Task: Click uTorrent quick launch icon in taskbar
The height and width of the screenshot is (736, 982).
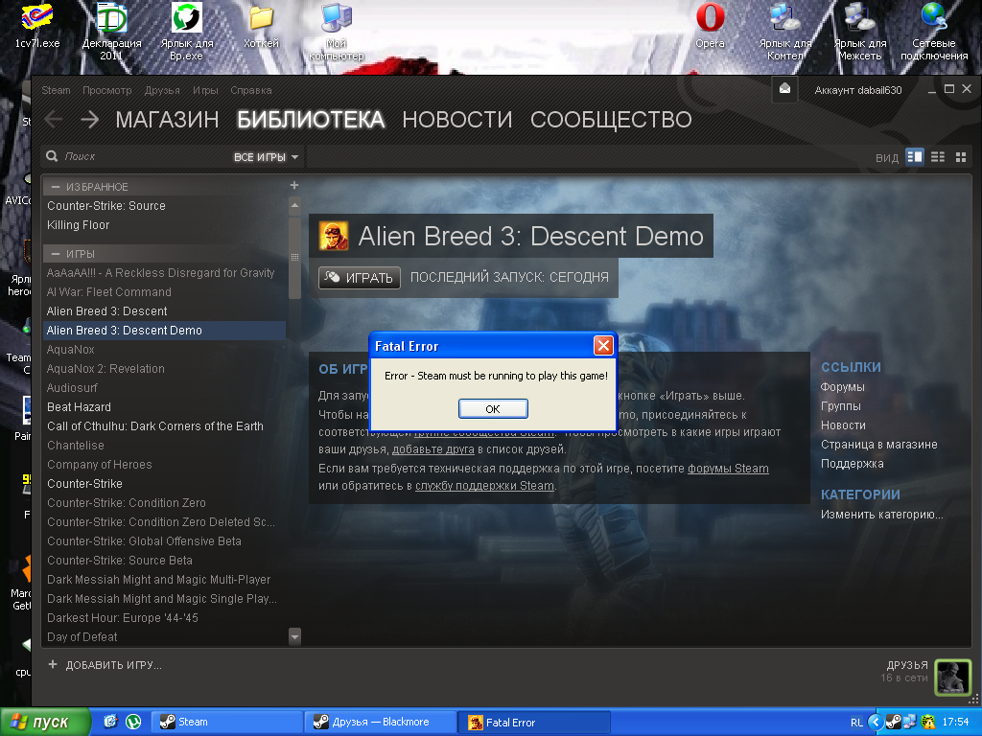Action: coord(132,722)
